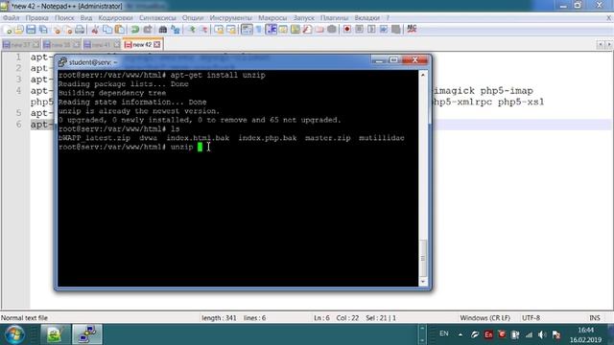This screenshot has height=345, width=614.
Task: Click the EN language indicator
Action: [x=443, y=333]
